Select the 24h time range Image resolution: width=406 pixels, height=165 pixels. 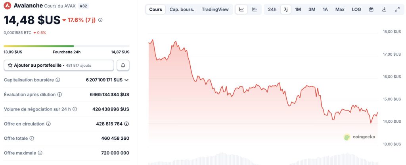point(272,9)
